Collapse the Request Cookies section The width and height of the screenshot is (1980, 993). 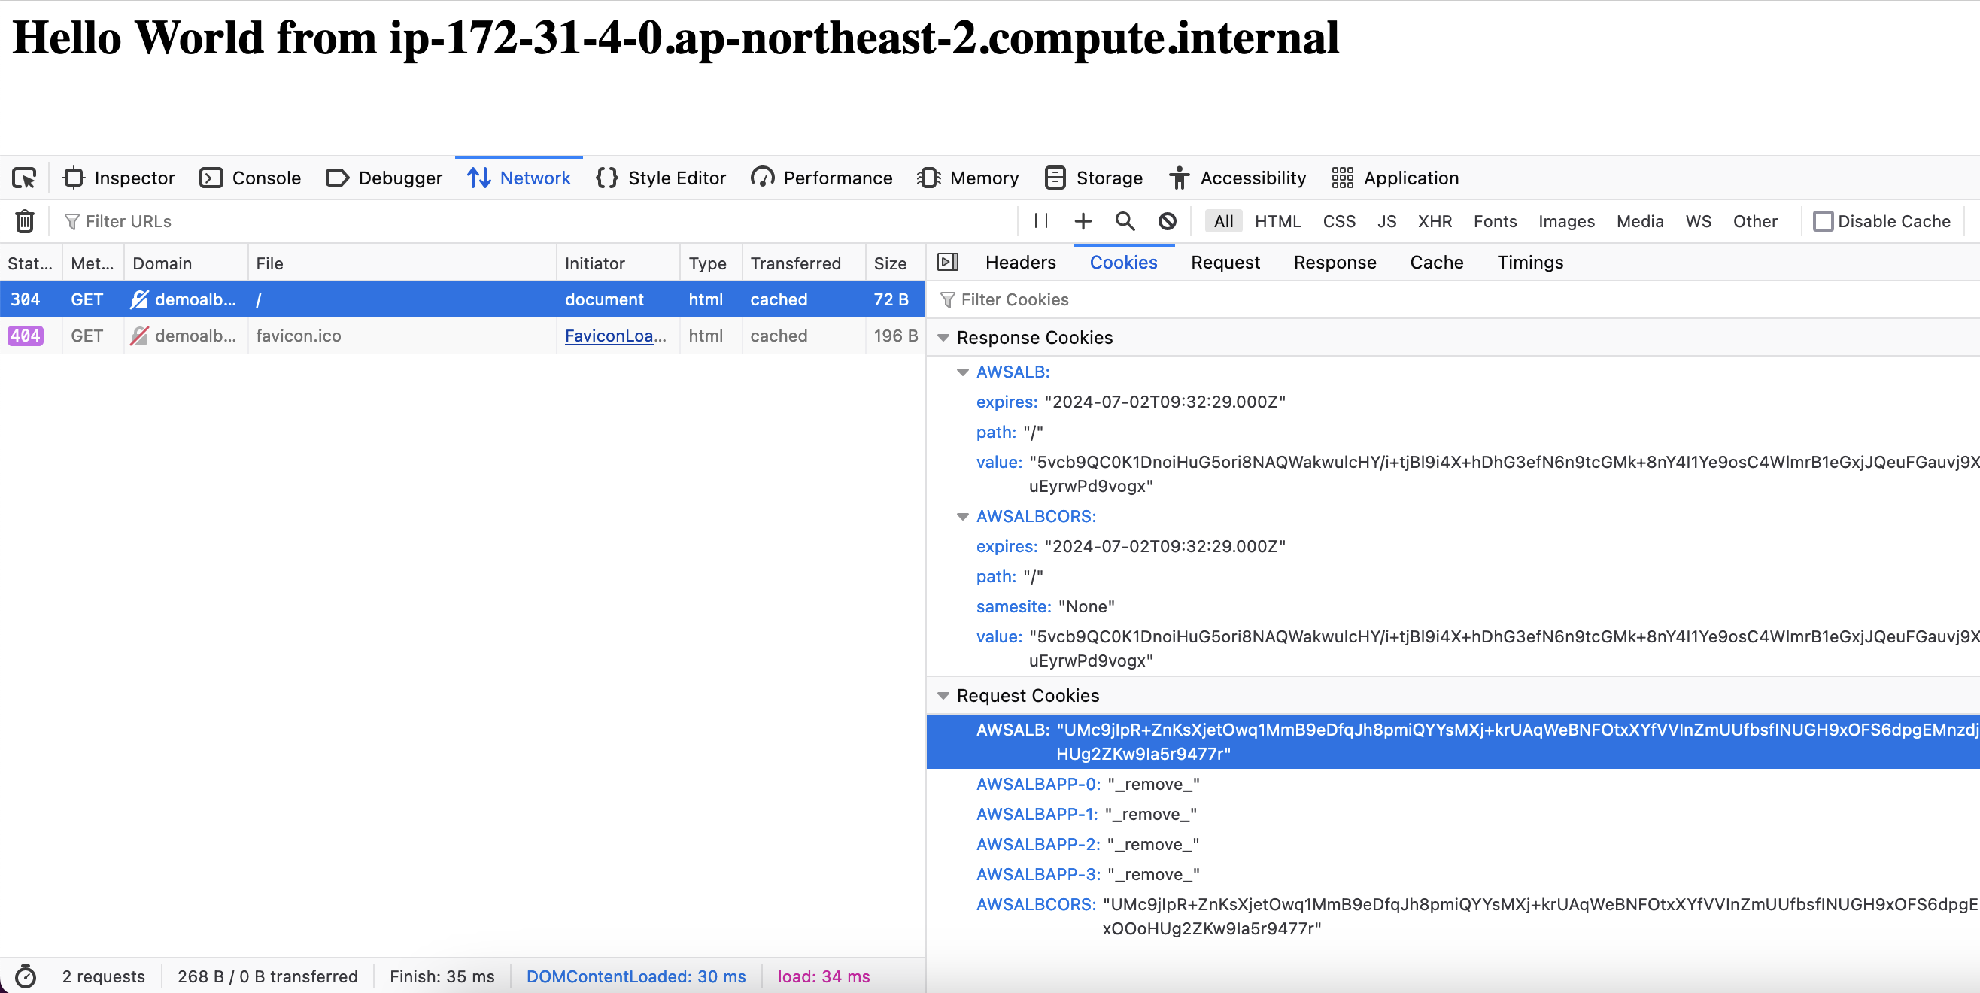pos(943,696)
